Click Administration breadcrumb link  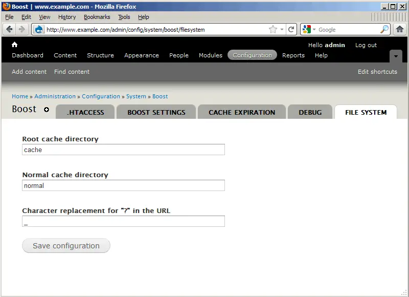[x=55, y=96]
